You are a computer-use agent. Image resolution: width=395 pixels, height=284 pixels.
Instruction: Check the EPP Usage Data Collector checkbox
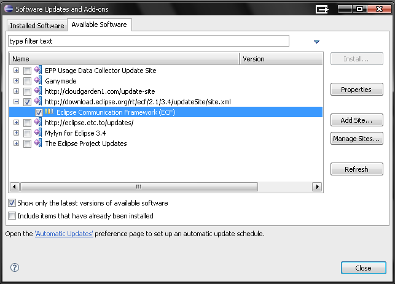coord(27,71)
